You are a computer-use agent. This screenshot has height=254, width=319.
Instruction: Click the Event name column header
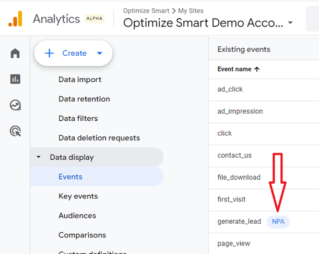pos(234,69)
